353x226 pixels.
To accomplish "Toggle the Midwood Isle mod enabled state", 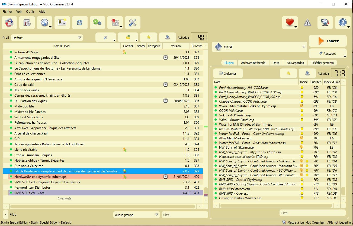I will click(x=11, y=106).
